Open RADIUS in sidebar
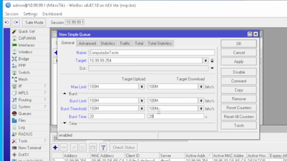The height and width of the screenshot is (161, 287). point(25,134)
